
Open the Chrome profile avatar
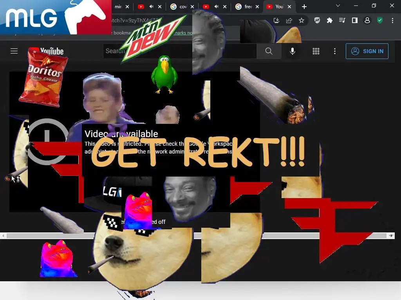367,20
